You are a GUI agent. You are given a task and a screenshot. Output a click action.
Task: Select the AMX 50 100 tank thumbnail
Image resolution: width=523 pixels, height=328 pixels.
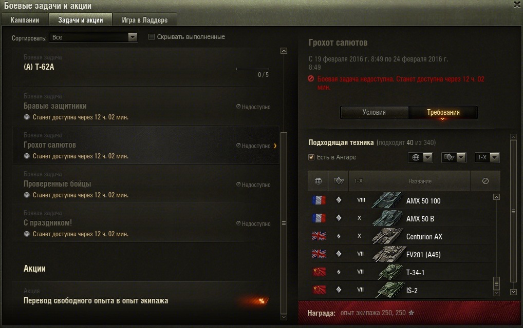[x=387, y=200]
